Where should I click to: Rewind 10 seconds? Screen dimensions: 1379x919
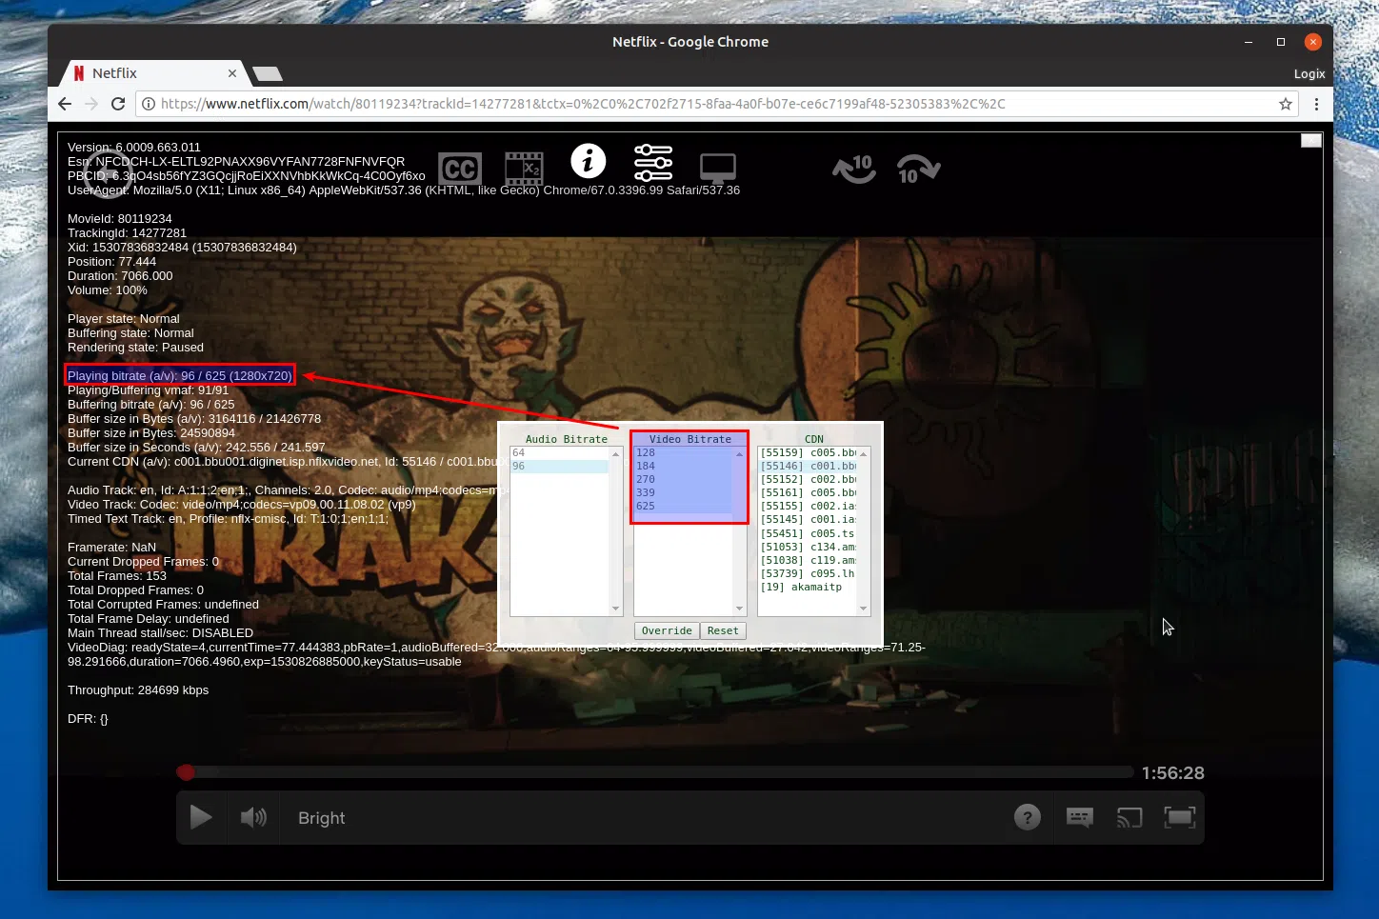click(x=853, y=169)
